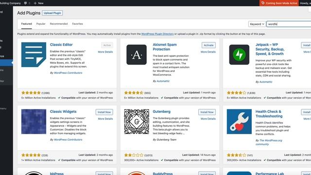Click '1+ Million Active Installations' under Classic Widgets
This screenshot has width=311, height=175.
[38, 160]
